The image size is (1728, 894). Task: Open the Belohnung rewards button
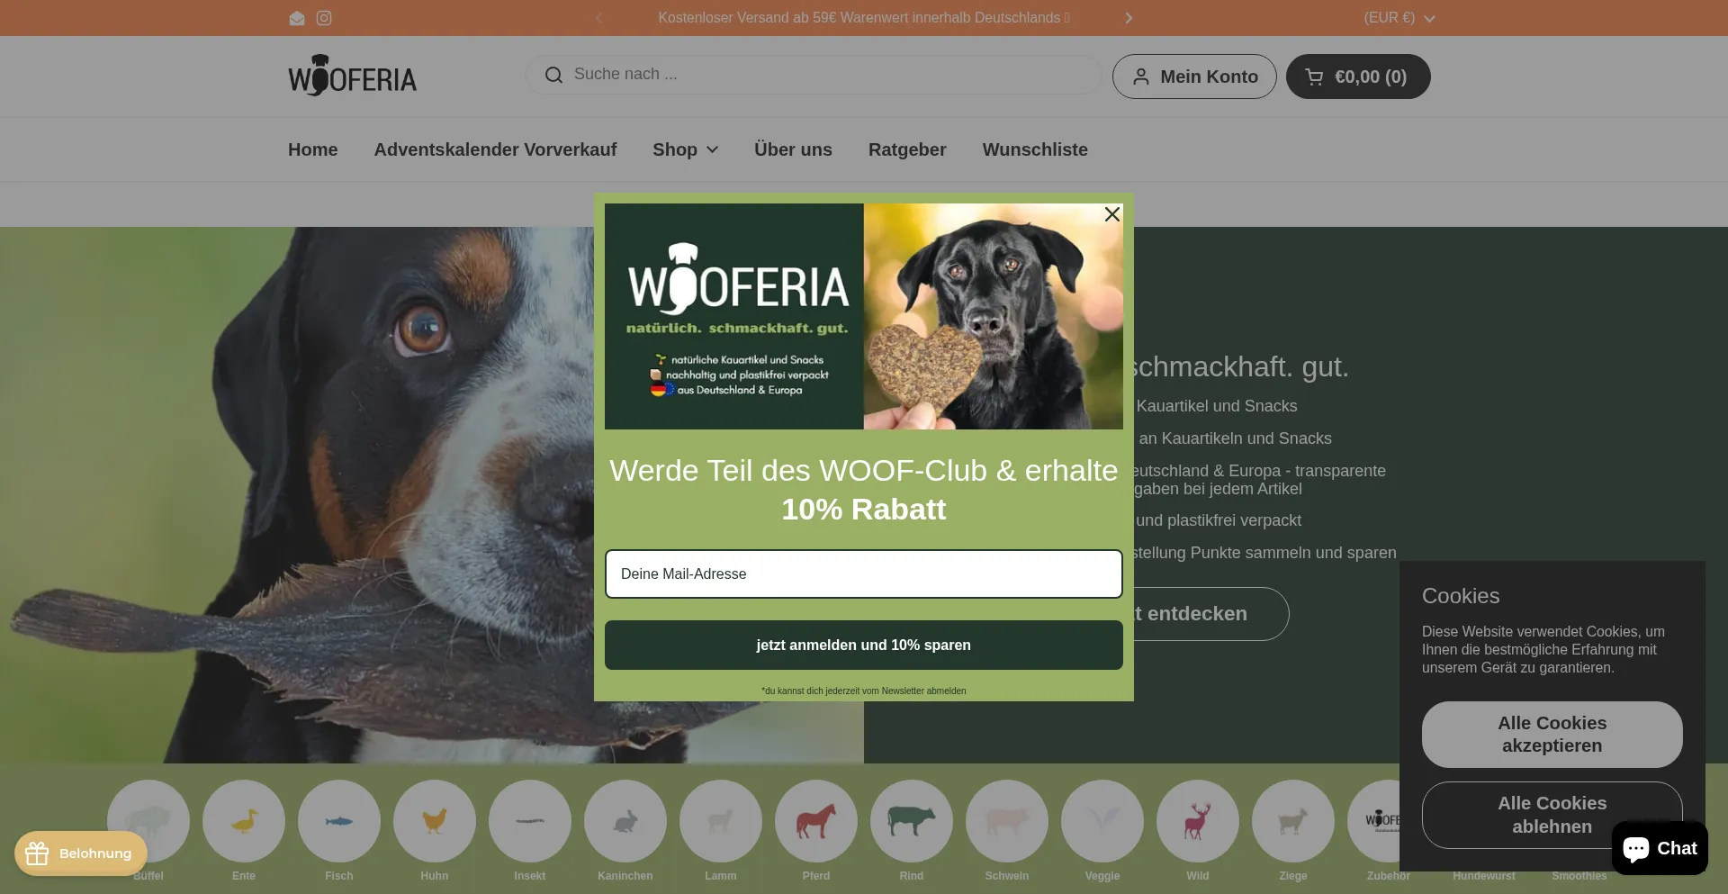[81, 853]
